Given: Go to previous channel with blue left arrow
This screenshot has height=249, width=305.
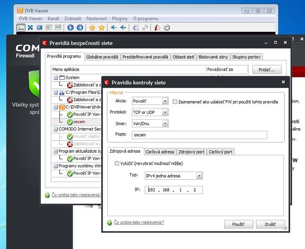Looking at the screenshot, I should (x=70, y=28).
